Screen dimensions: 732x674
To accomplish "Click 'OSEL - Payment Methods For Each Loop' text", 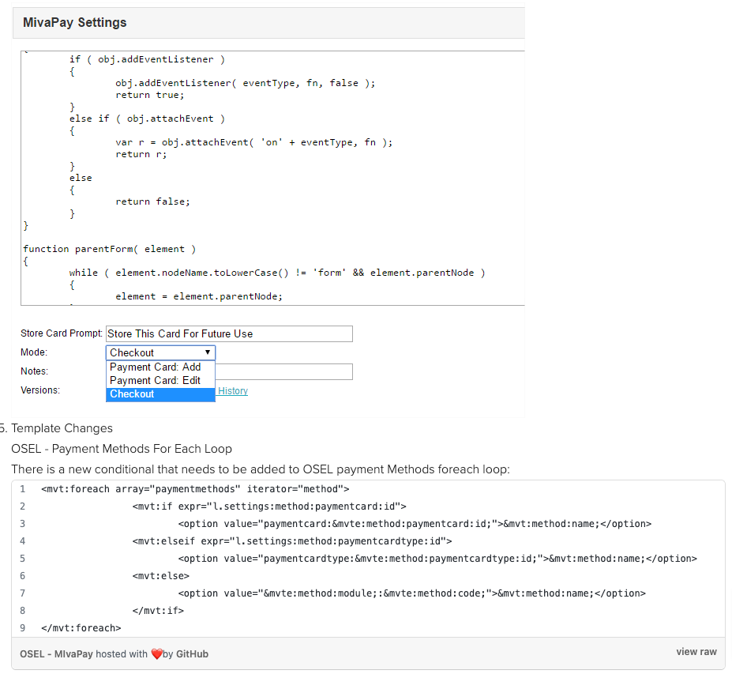I will [122, 449].
